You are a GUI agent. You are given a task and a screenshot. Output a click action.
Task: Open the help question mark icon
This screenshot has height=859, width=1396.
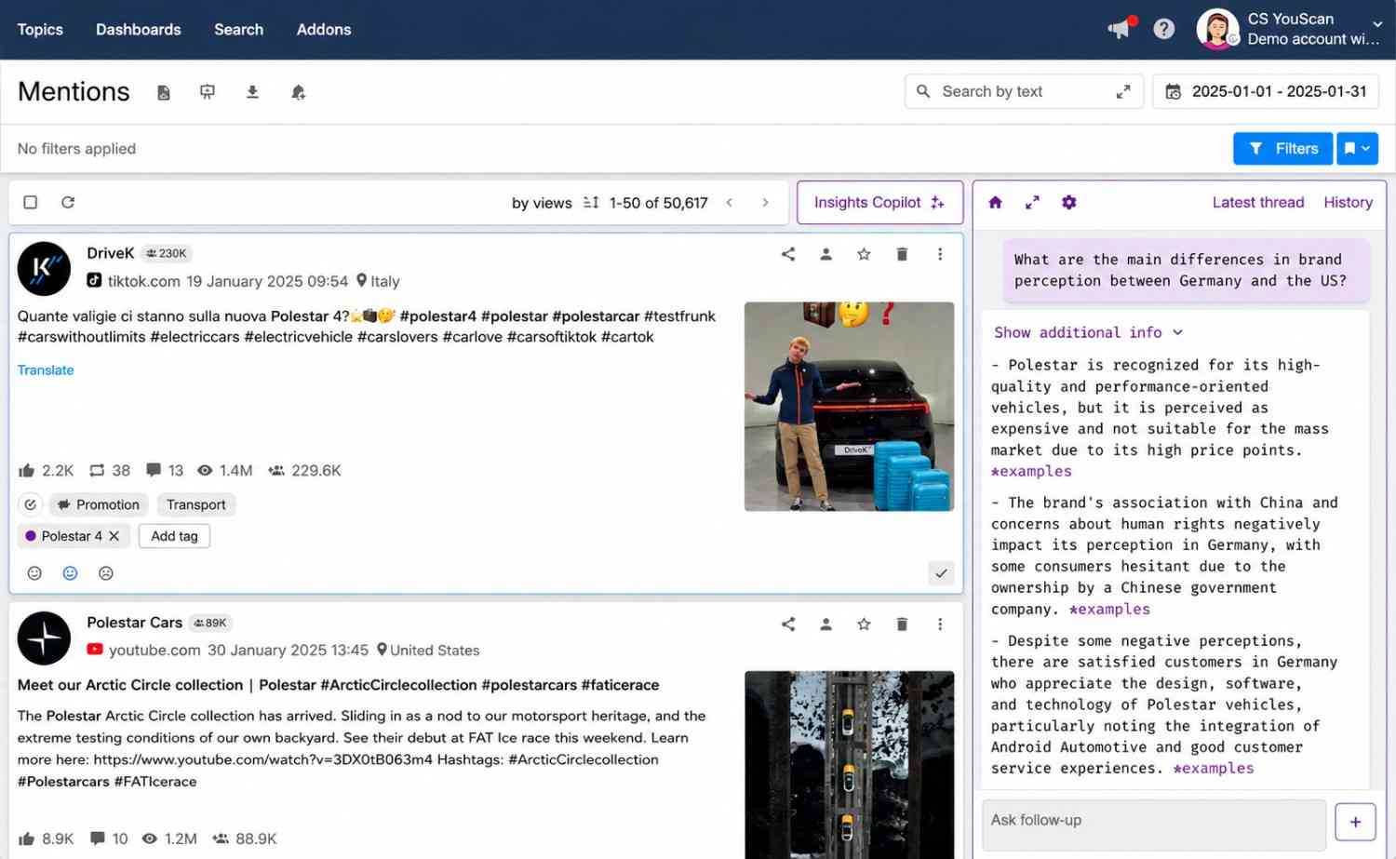pyautogui.click(x=1163, y=29)
